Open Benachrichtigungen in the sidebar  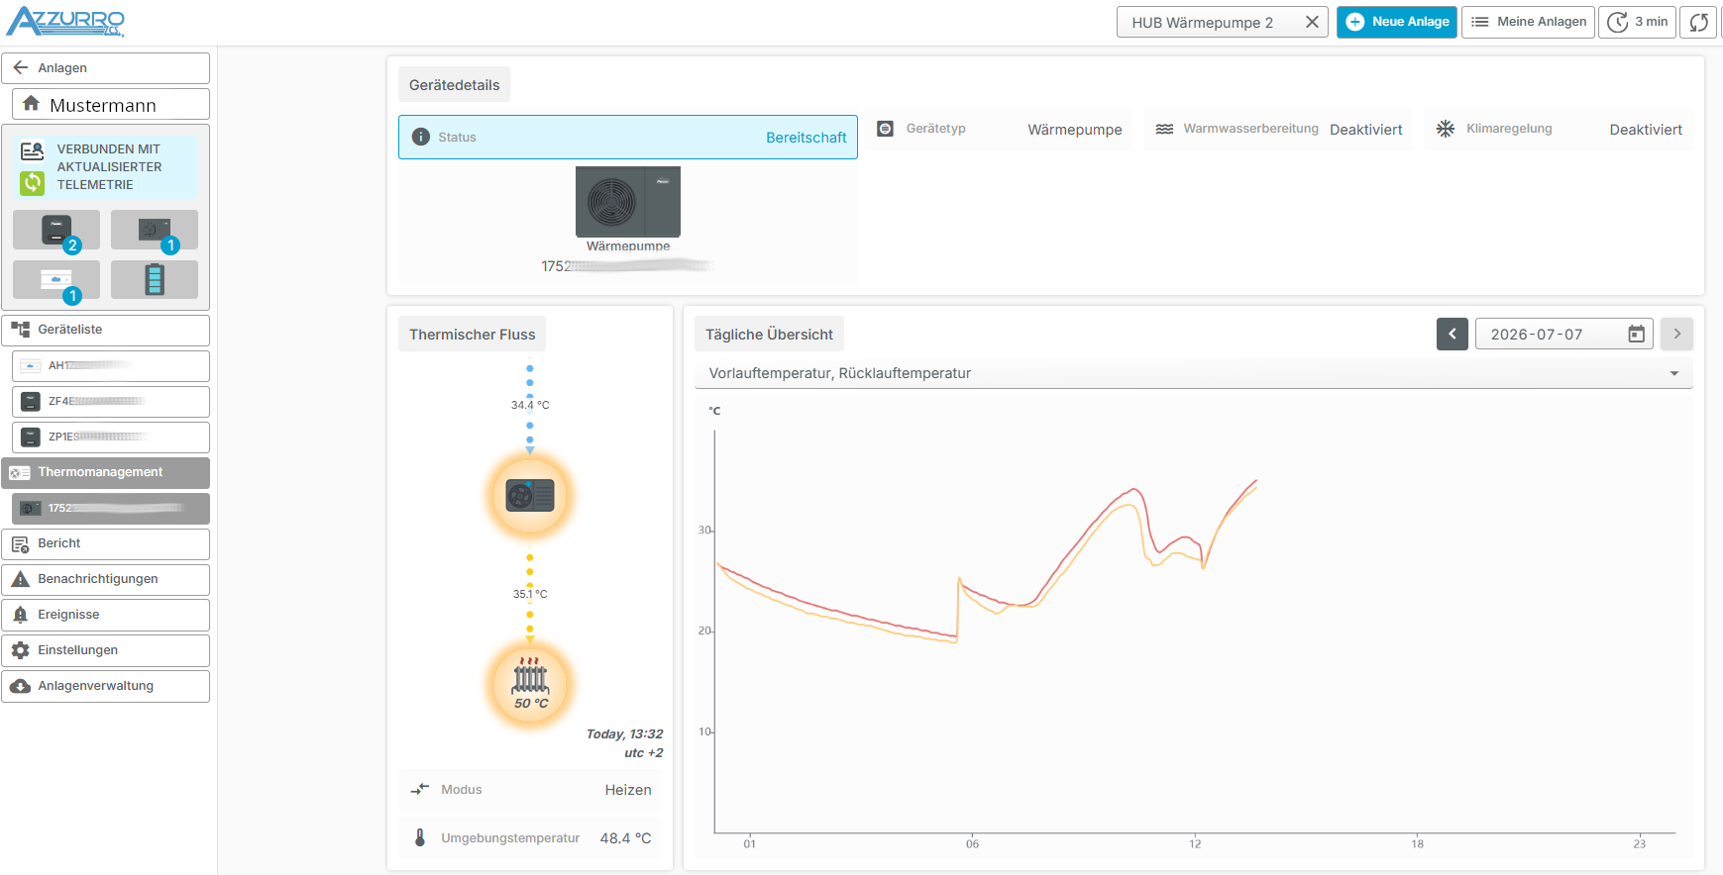(x=105, y=579)
